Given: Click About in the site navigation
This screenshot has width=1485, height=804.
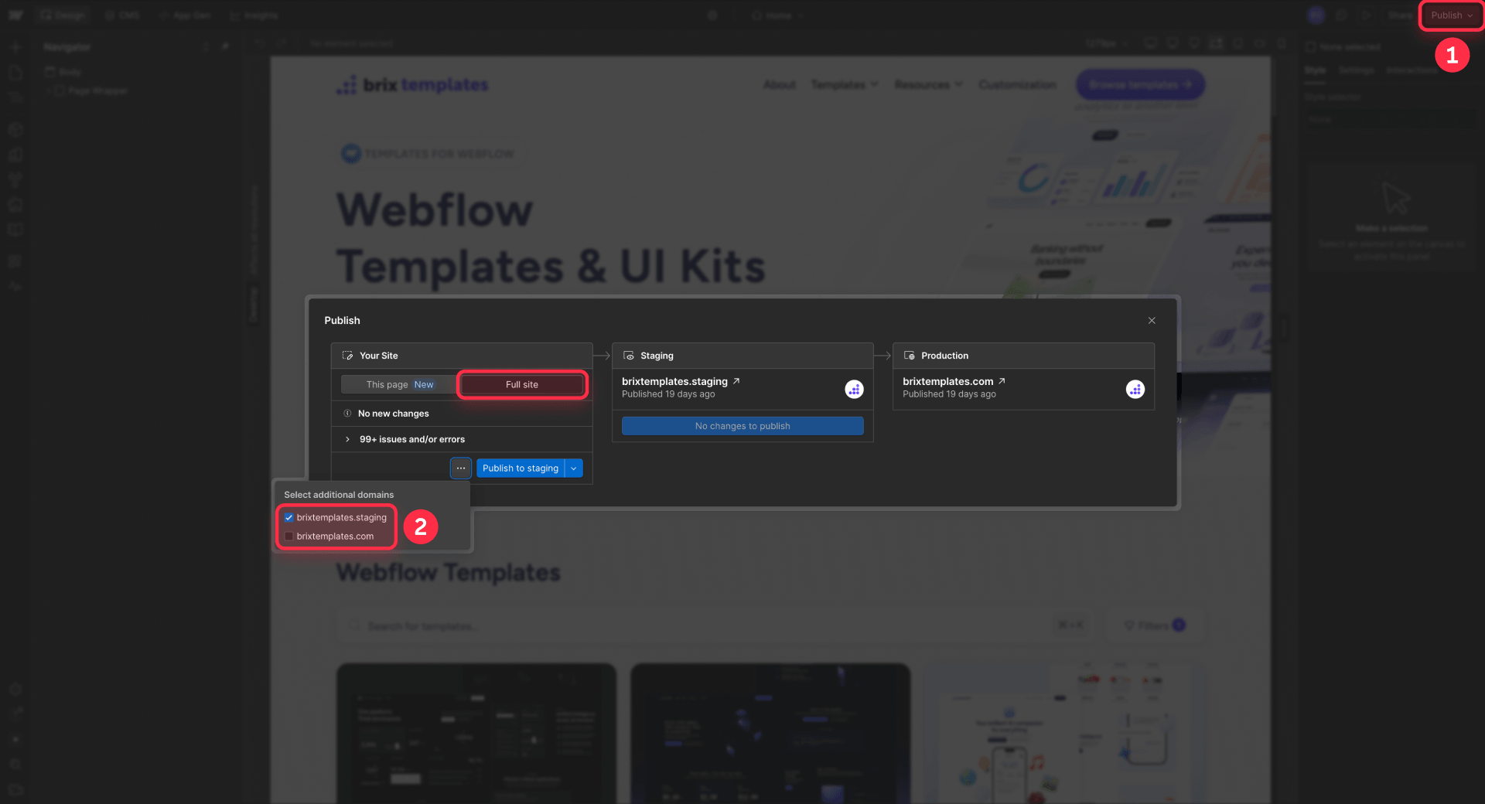Looking at the screenshot, I should [780, 84].
